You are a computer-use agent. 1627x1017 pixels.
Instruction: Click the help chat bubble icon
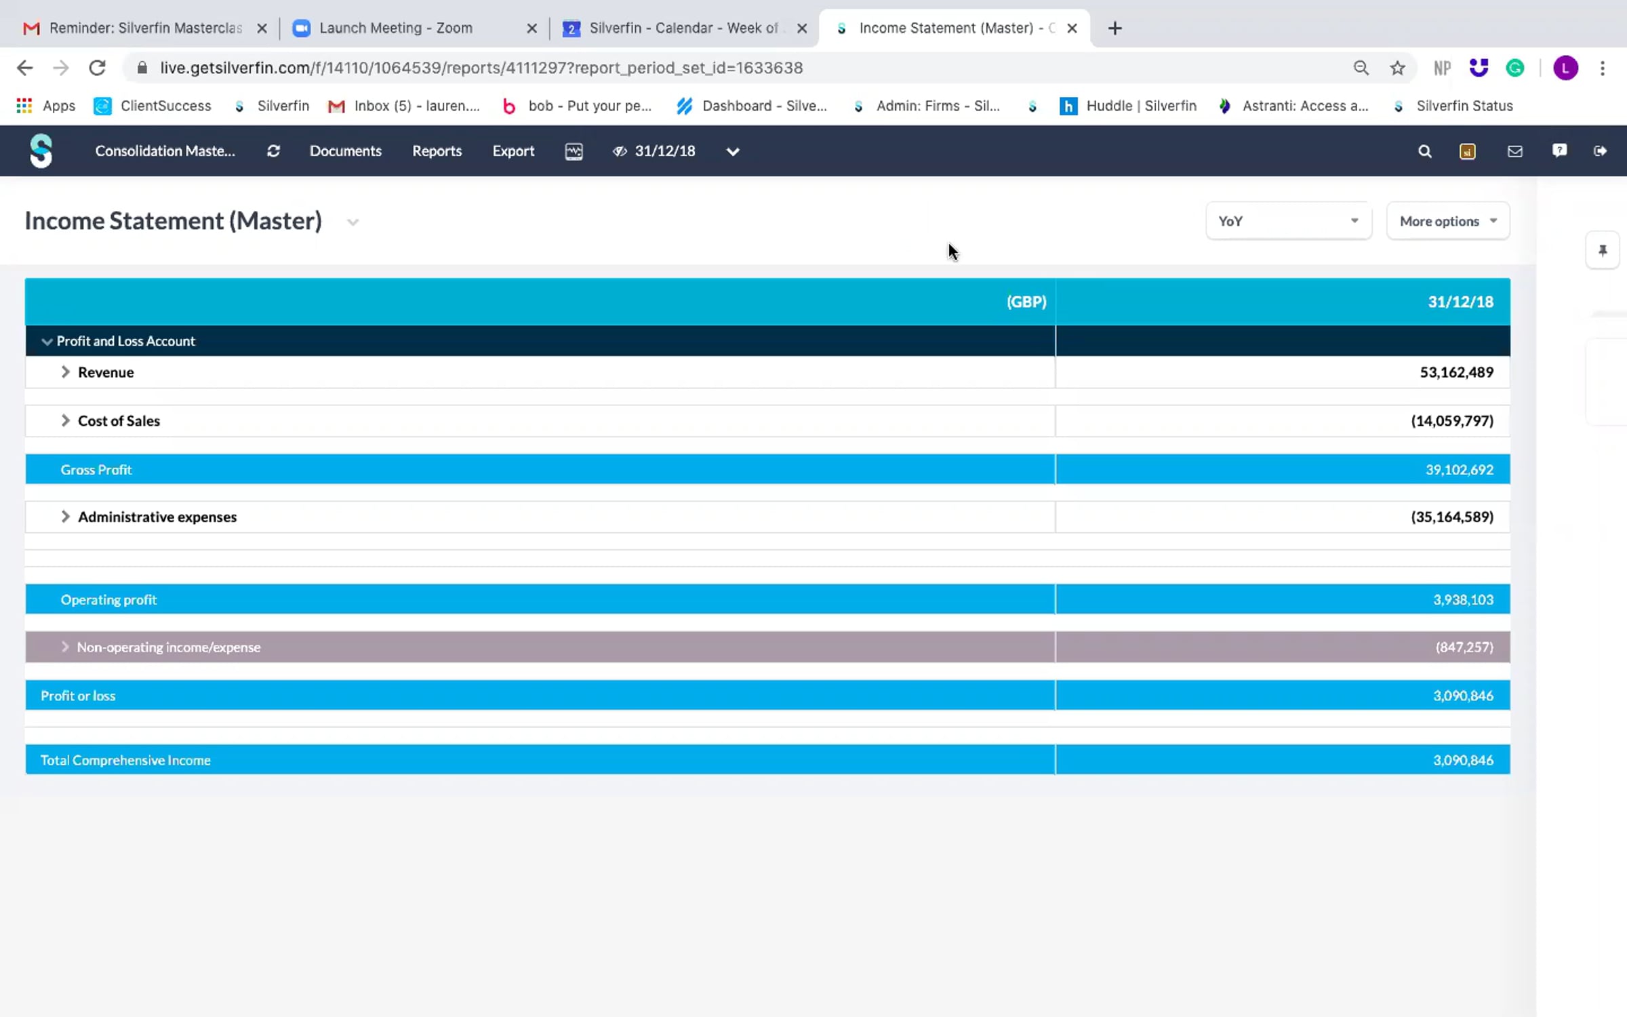1559,151
